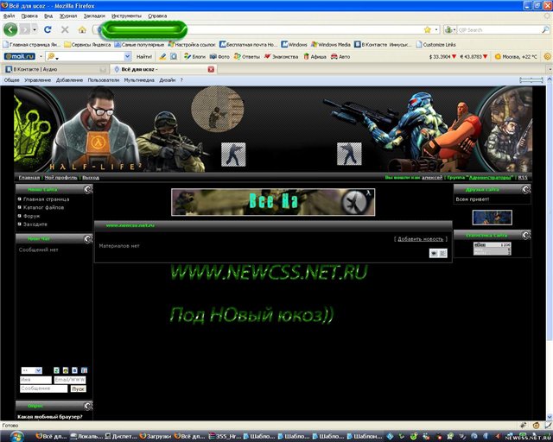Focus the Сообщение field in mini-chat
The width and height of the screenshot is (553, 442).
coord(43,388)
